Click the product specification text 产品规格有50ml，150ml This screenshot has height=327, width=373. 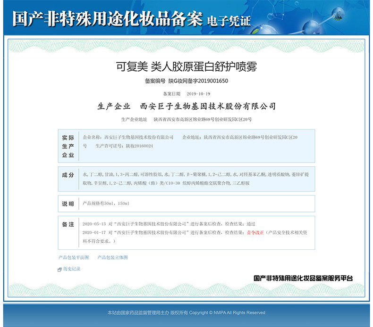click(106, 204)
